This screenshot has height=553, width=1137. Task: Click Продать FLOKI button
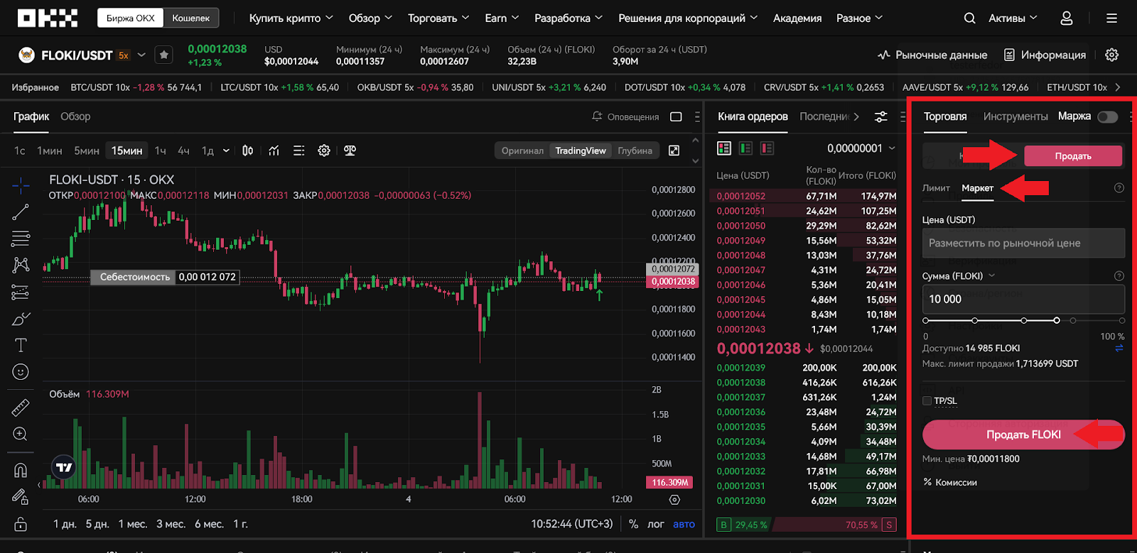coord(1023,434)
